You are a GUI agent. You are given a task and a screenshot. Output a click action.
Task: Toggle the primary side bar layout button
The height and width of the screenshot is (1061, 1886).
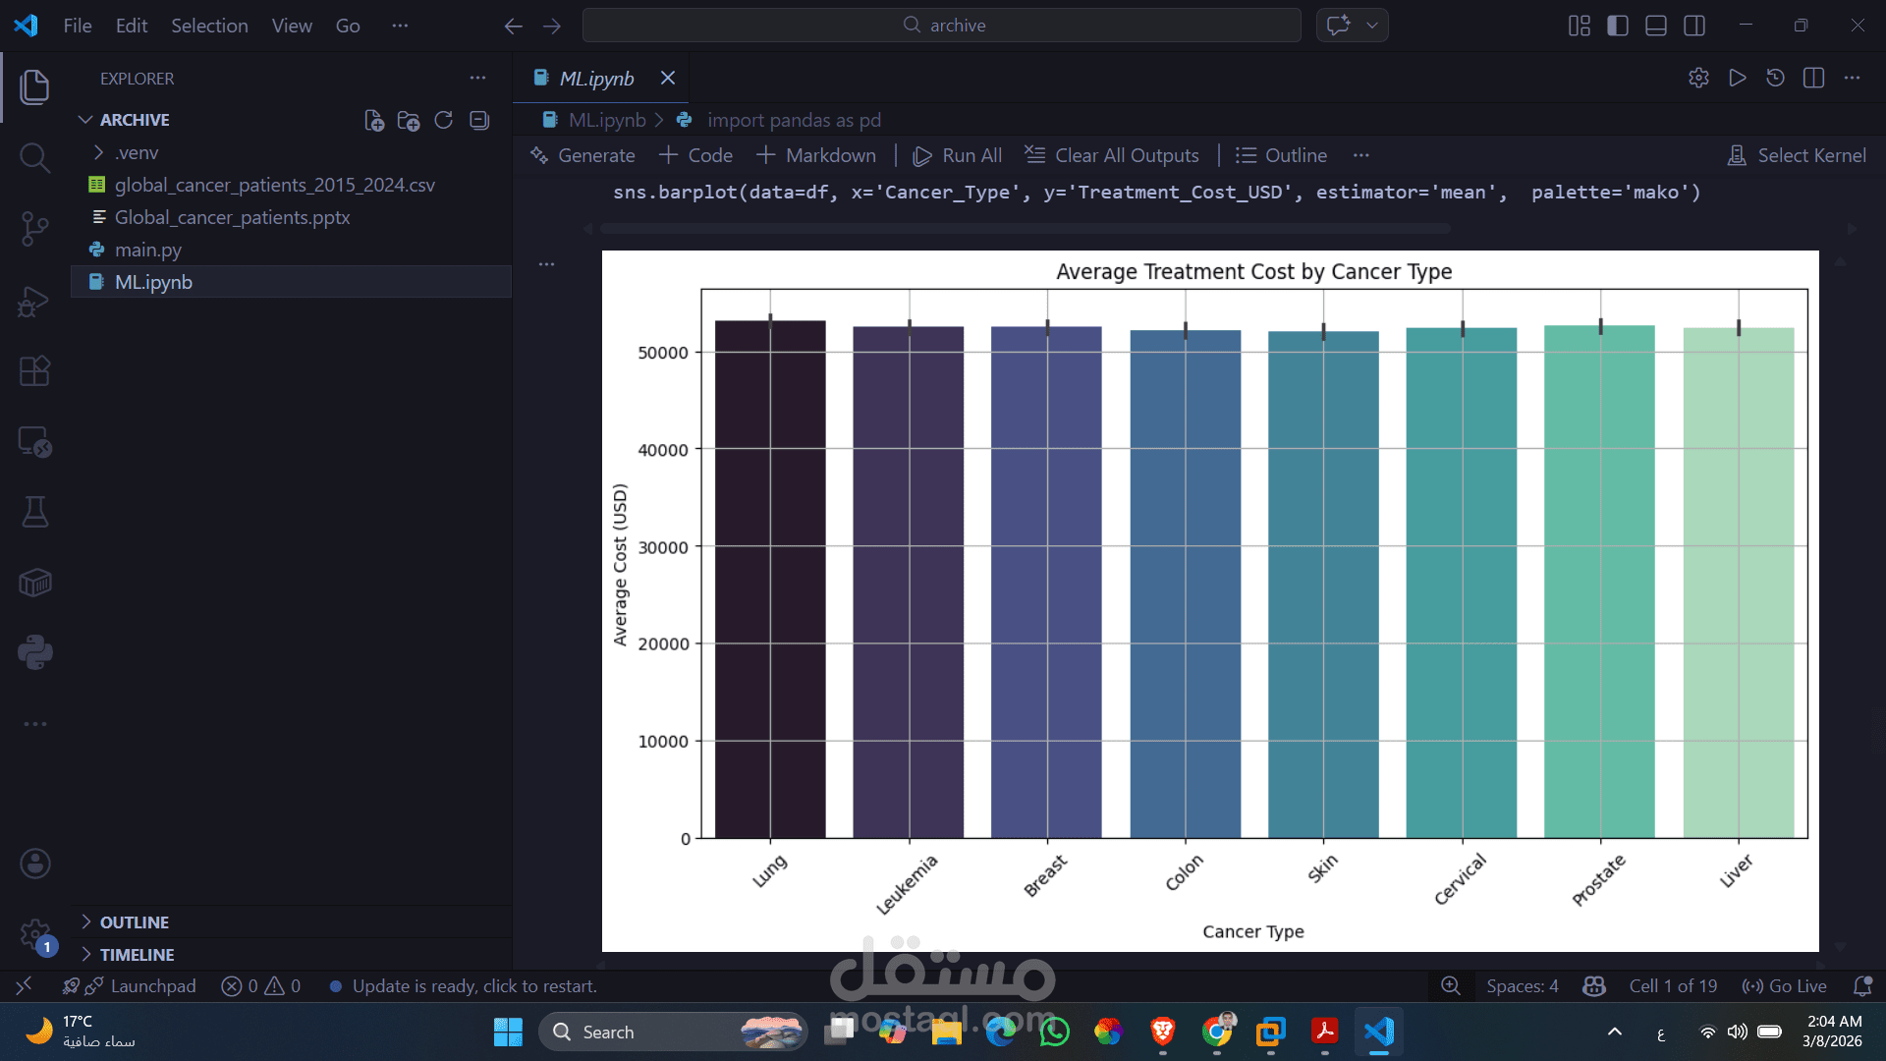click(1617, 26)
